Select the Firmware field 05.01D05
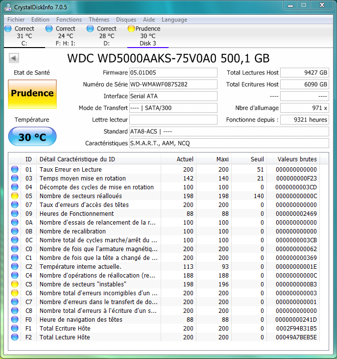 (173, 73)
